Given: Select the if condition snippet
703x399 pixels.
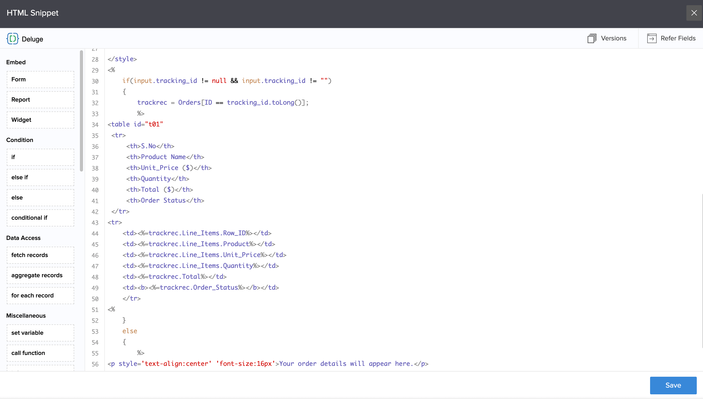Looking at the screenshot, I should point(40,157).
